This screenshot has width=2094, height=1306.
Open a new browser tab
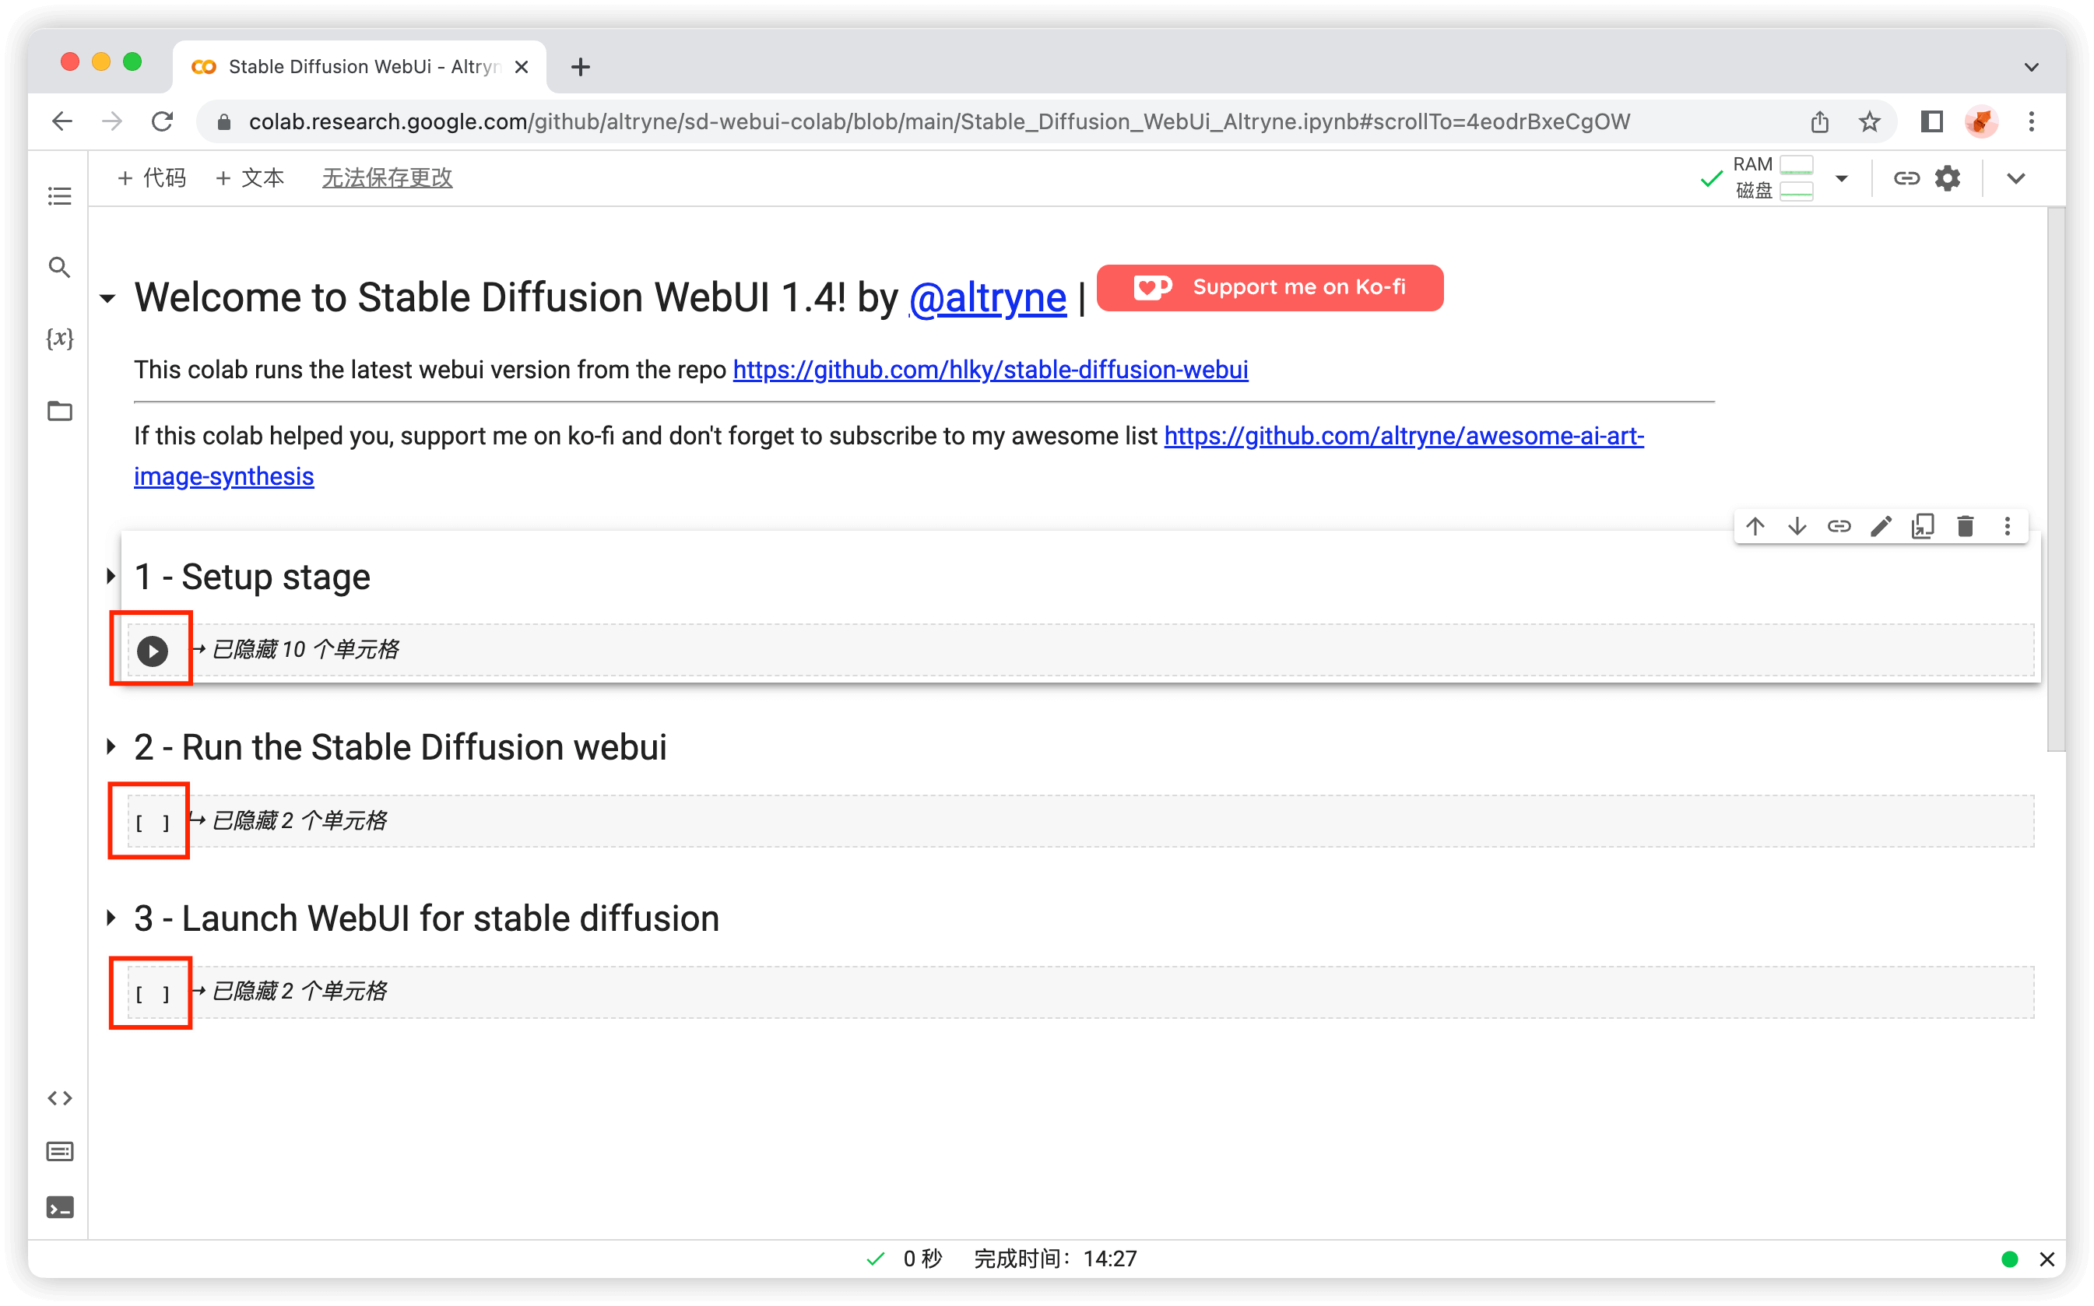point(581,66)
